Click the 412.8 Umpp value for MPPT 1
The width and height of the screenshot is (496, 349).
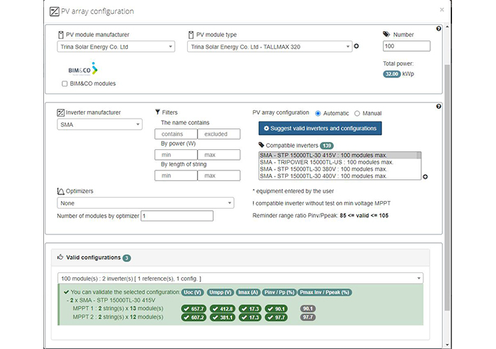[223, 309]
